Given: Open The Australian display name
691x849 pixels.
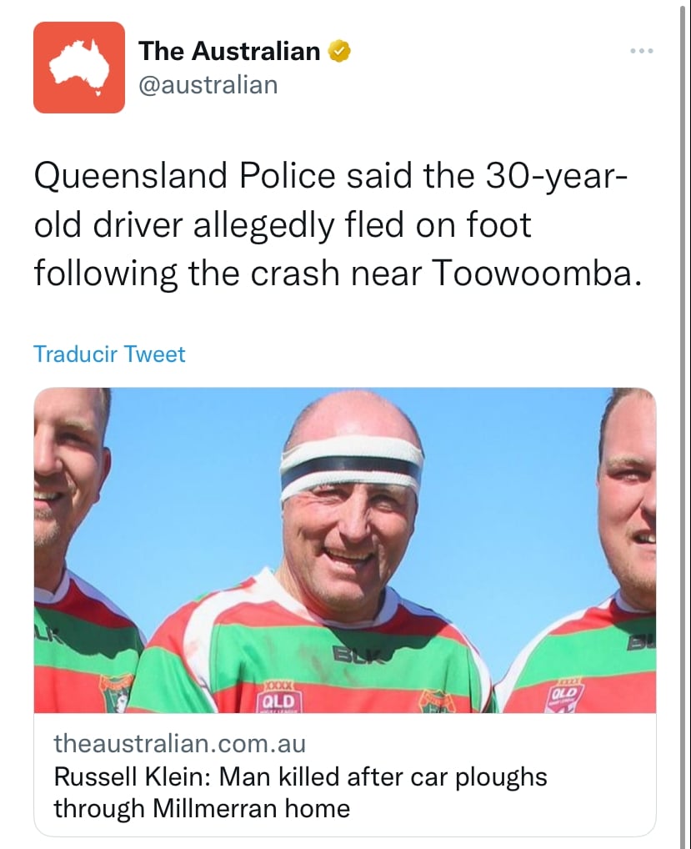Looking at the screenshot, I should tap(229, 51).
